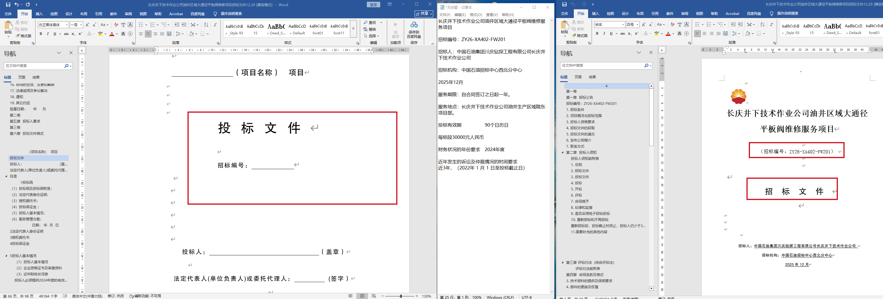Undo the last action in left Word window
Viewport: 883px width, 299px height.
tap(16, 5)
